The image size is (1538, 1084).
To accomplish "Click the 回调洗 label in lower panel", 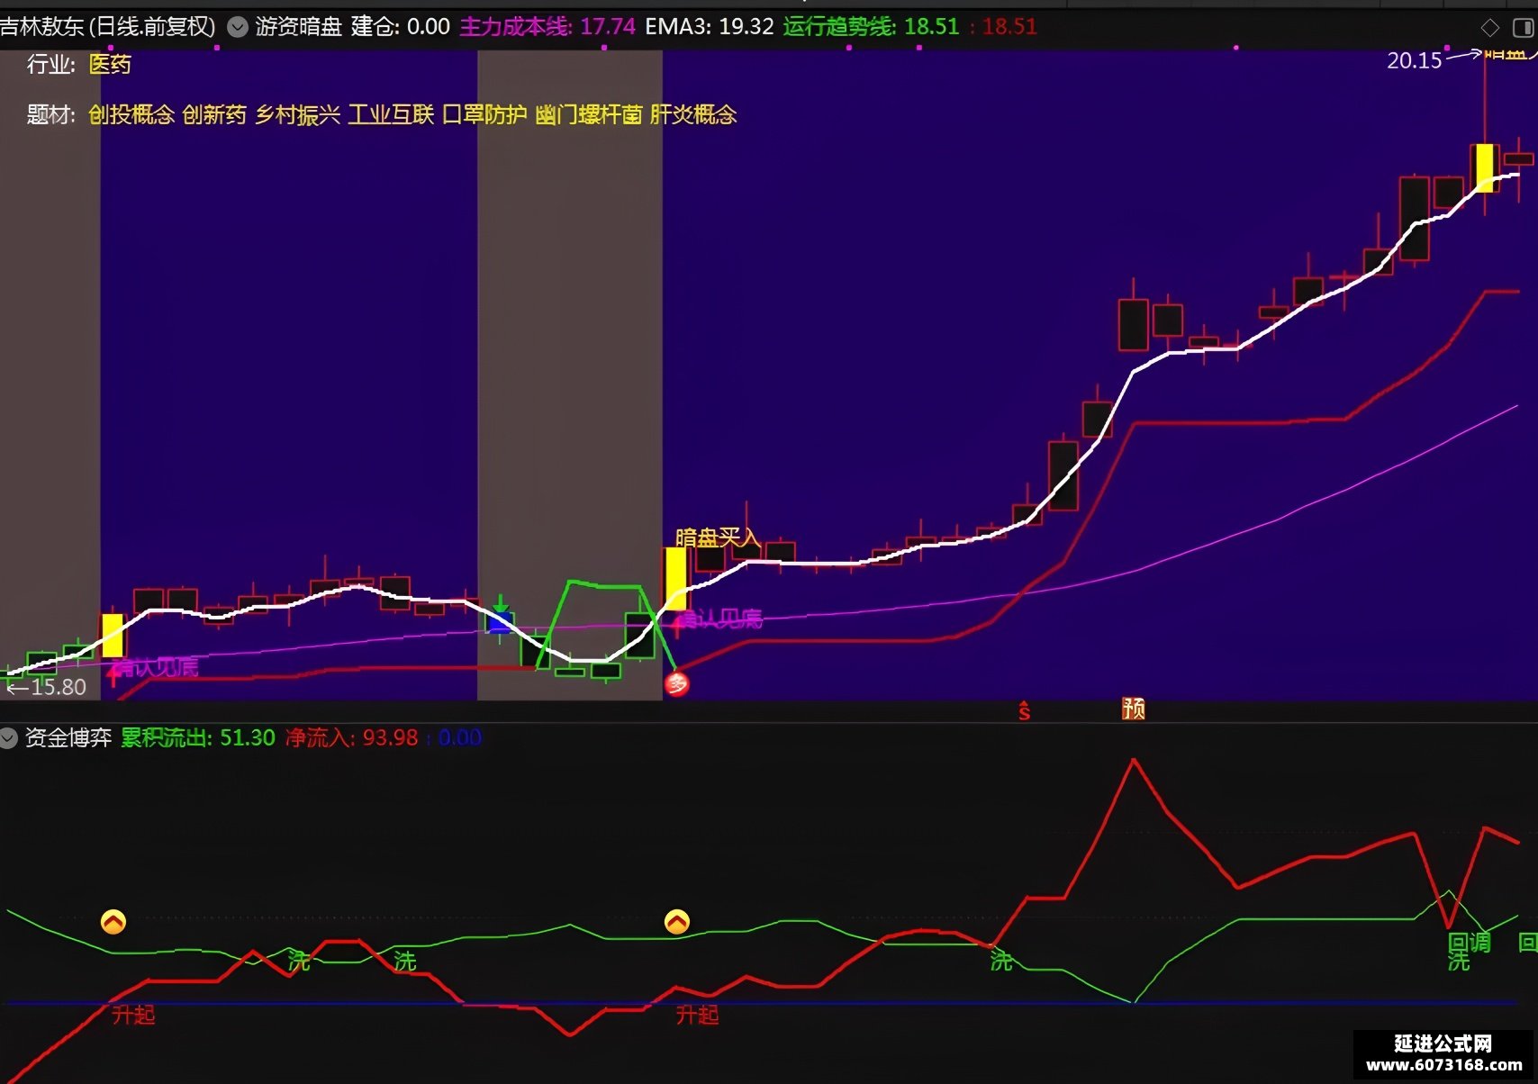I will (x=1469, y=952).
